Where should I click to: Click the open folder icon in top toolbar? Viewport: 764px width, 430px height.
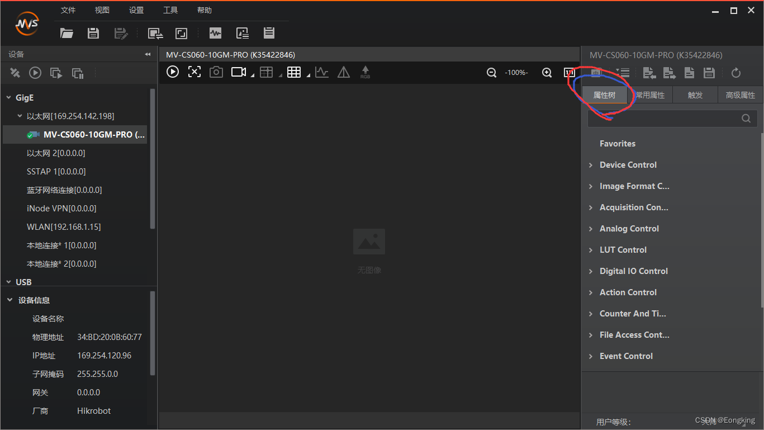67,33
